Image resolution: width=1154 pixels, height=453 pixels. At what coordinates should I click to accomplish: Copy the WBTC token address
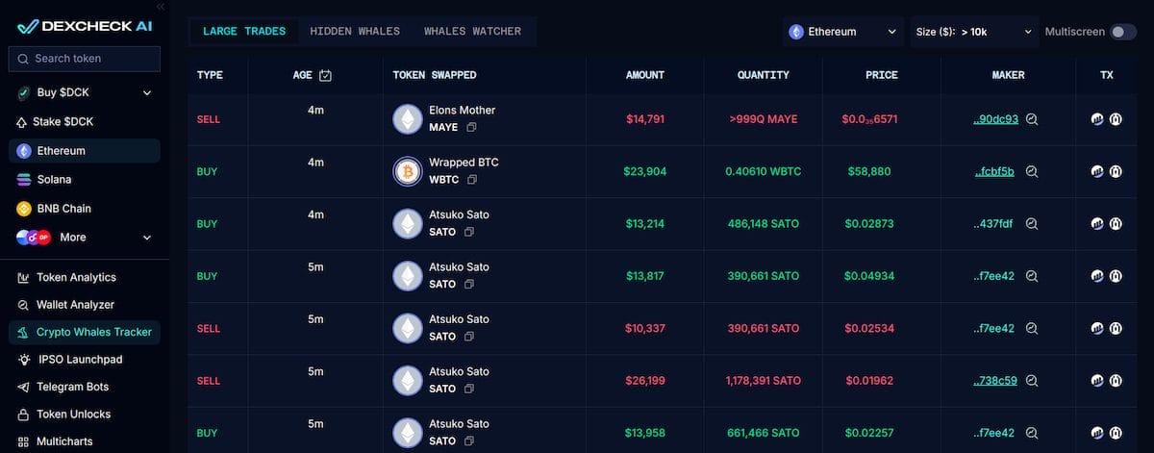pos(472,179)
